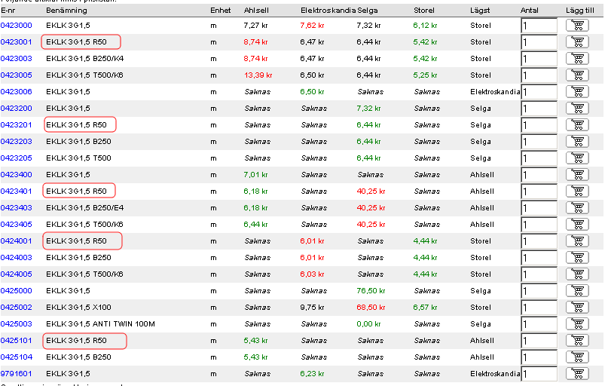Click the cart icon for 0423400

pos(577,175)
